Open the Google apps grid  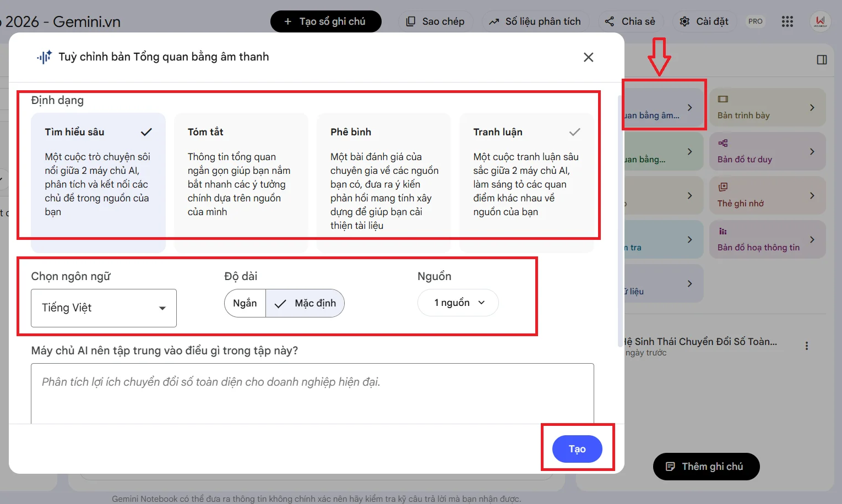click(x=787, y=21)
